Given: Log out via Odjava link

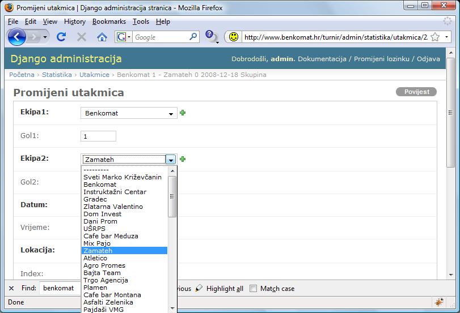Looking at the screenshot, I should tap(428, 59).
